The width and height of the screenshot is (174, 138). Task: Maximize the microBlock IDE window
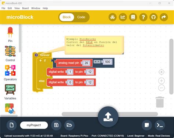click(160, 3)
